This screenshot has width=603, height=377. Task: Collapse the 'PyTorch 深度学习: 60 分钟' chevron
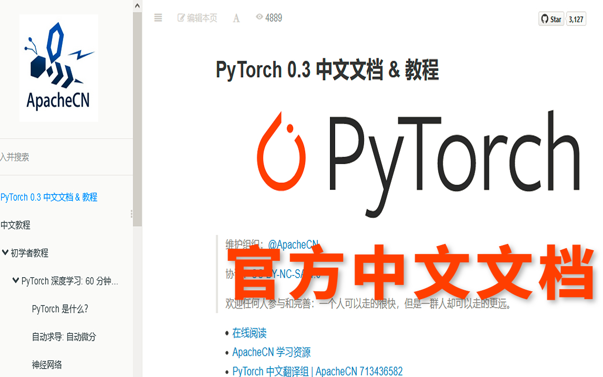click(16, 281)
